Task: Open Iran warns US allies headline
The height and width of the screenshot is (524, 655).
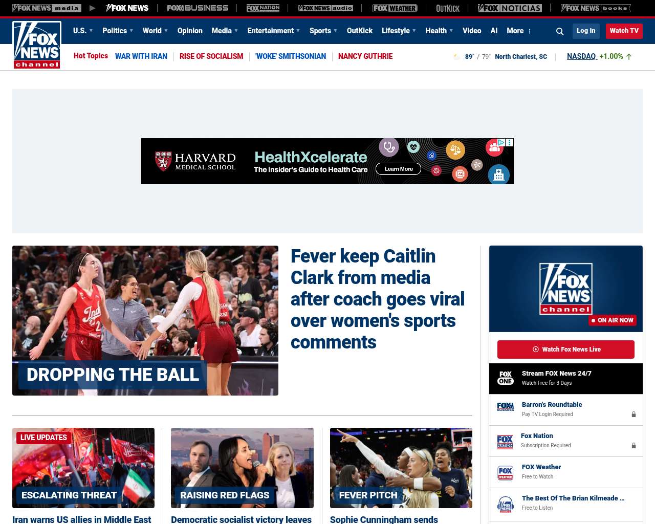Action: [x=82, y=519]
